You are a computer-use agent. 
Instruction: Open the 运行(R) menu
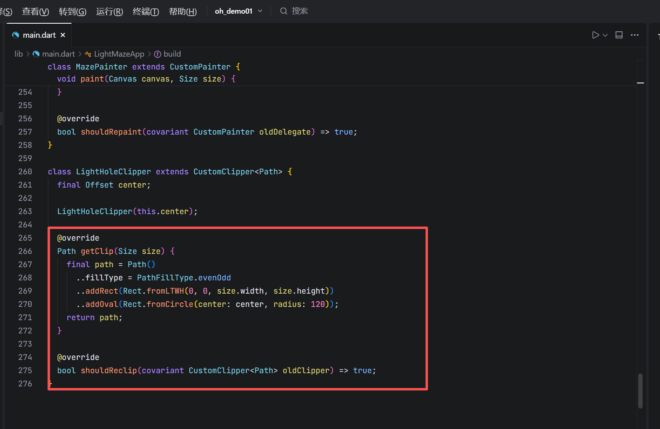pos(110,11)
